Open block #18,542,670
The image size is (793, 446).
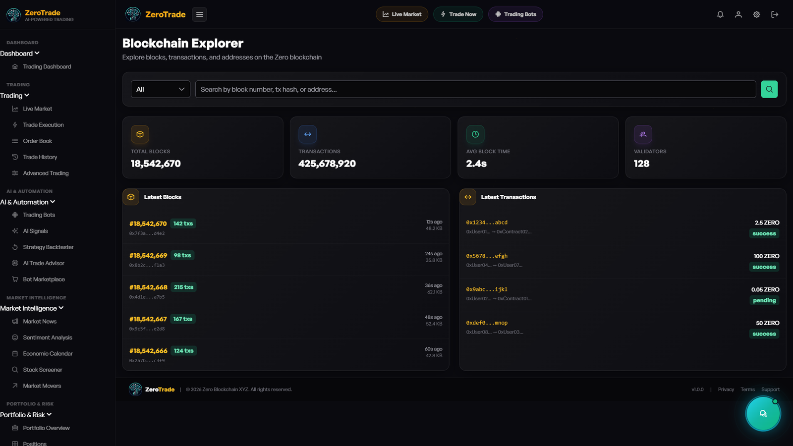click(148, 223)
